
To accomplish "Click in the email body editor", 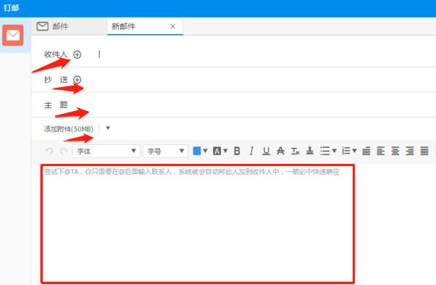I will pyautogui.click(x=198, y=224).
